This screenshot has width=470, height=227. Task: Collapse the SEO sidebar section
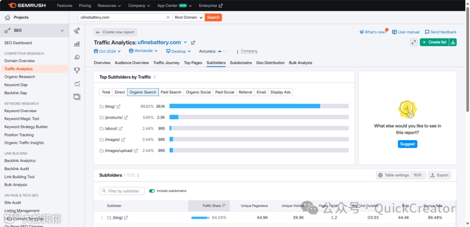pyautogui.click(x=62, y=30)
